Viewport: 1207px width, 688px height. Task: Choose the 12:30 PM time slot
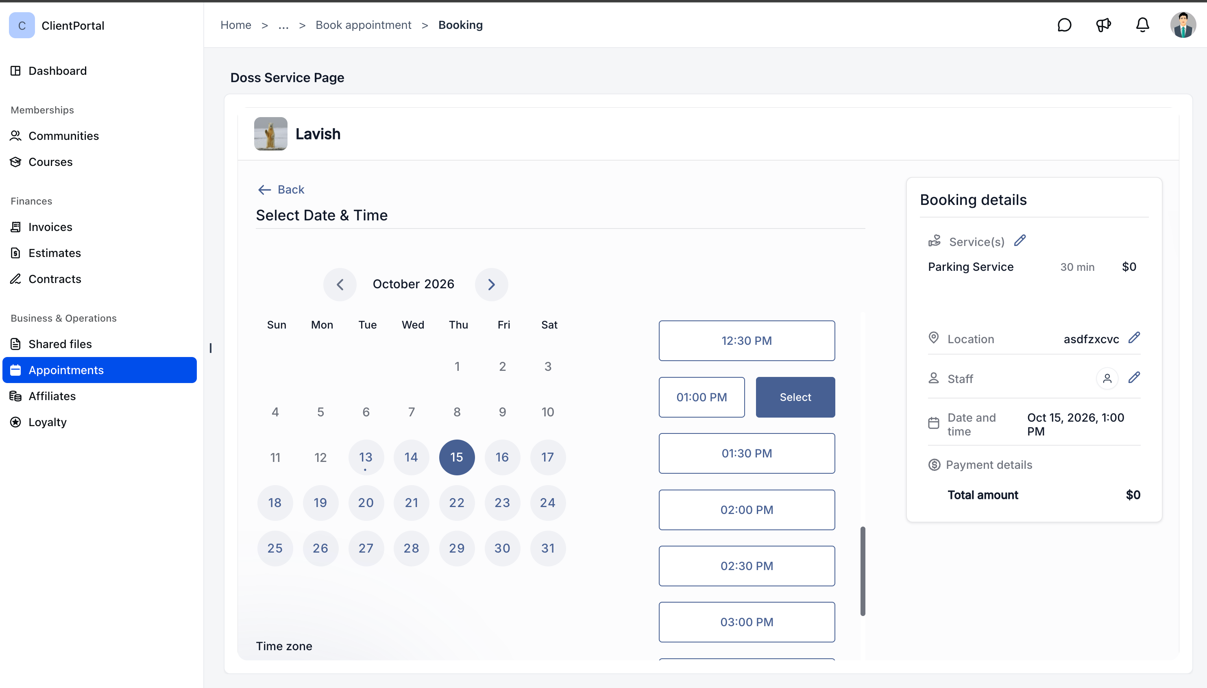[747, 341]
